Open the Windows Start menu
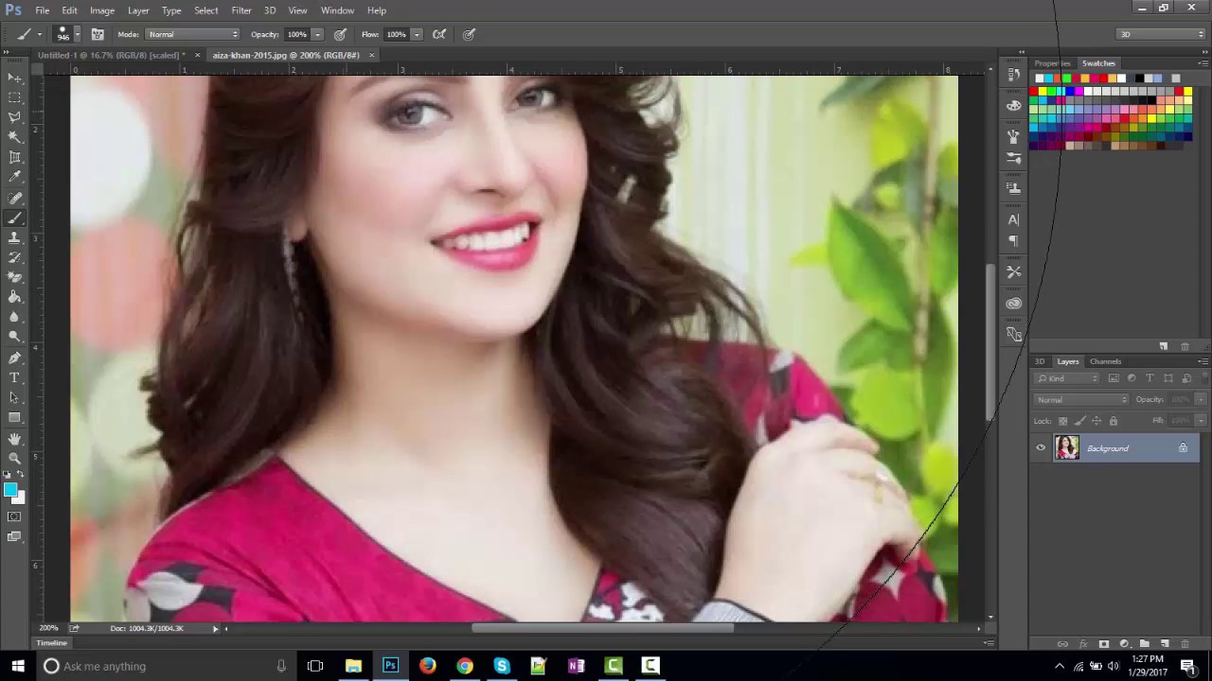1212x681 pixels. pos(17,666)
